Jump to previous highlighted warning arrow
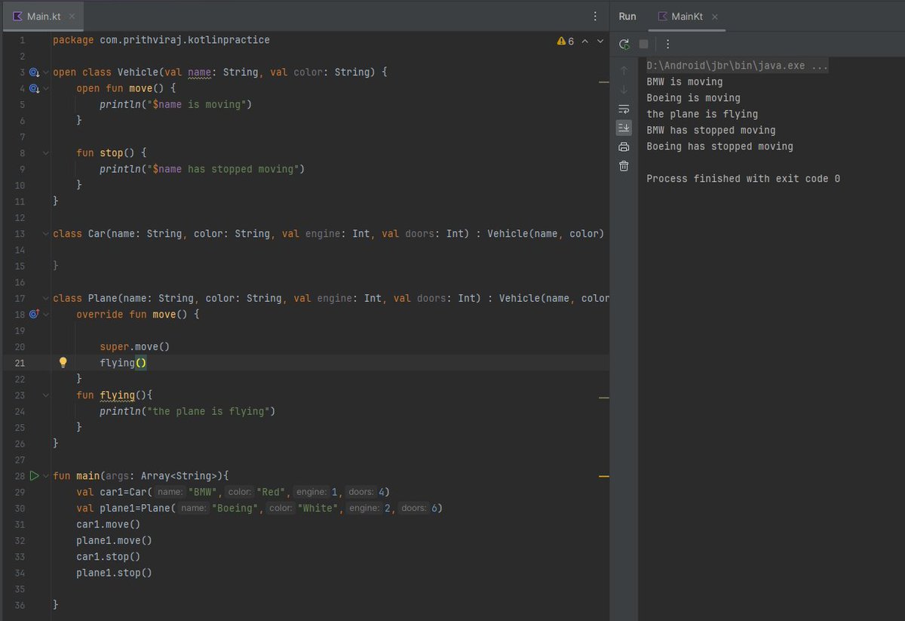The width and height of the screenshot is (905, 621). (584, 41)
